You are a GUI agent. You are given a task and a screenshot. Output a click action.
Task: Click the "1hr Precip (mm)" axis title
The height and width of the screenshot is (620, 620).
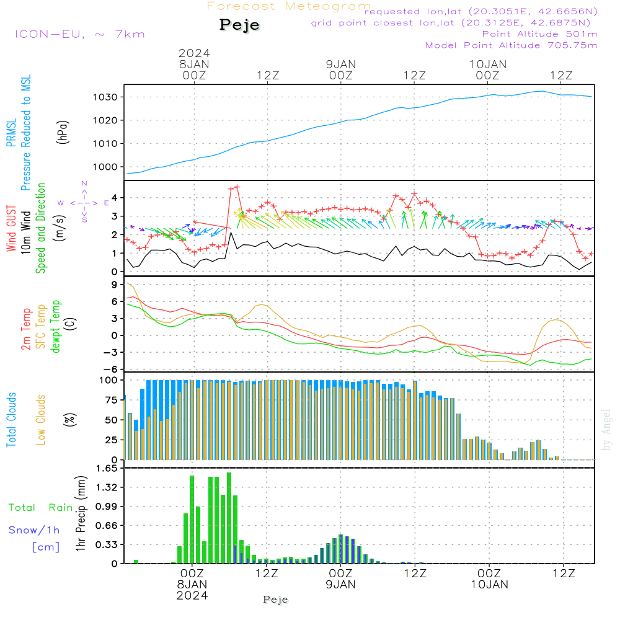tap(81, 513)
